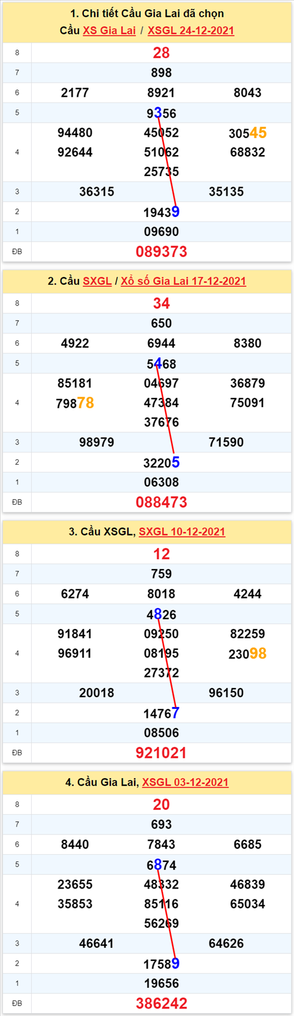This screenshot has height=1016, width=294.
Task: Click number 79878 with highlighted 78
Action: [x=75, y=403]
